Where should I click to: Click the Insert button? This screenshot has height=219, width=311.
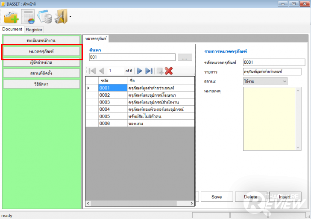pyautogui.click(x=285, y=197)
